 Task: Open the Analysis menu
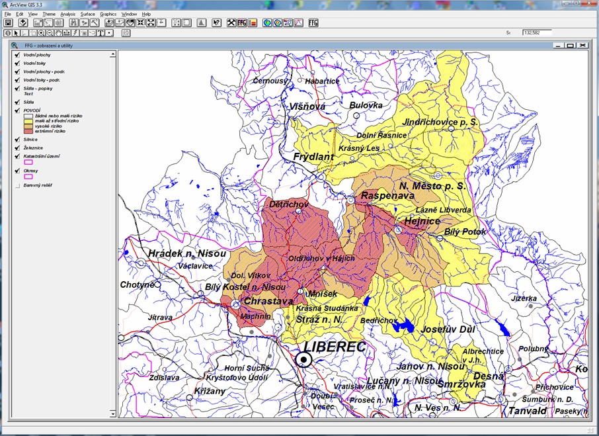[x=67, y=14]
